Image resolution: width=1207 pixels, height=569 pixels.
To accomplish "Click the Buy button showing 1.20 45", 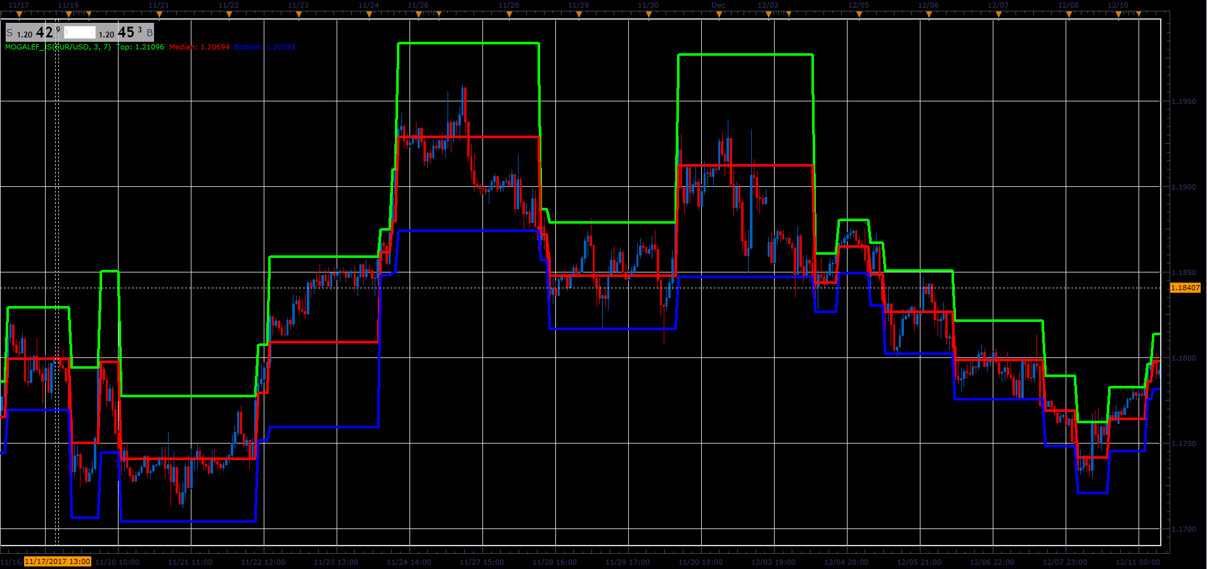I will click(126, 32).
